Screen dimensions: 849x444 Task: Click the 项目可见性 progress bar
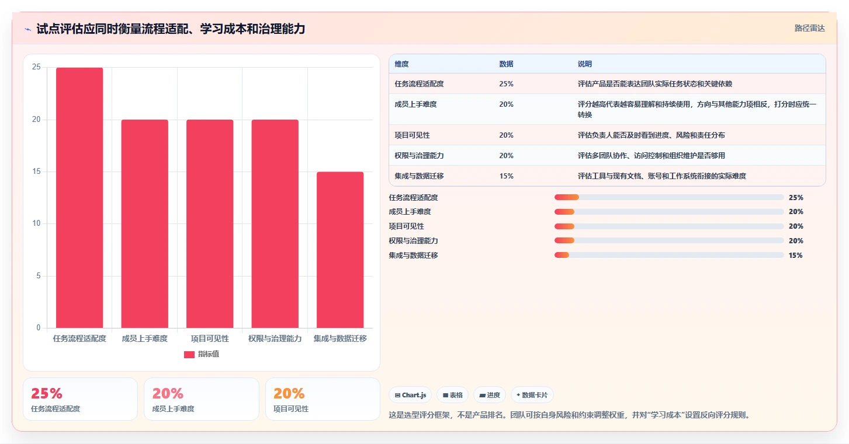click(x=669, y=226)
